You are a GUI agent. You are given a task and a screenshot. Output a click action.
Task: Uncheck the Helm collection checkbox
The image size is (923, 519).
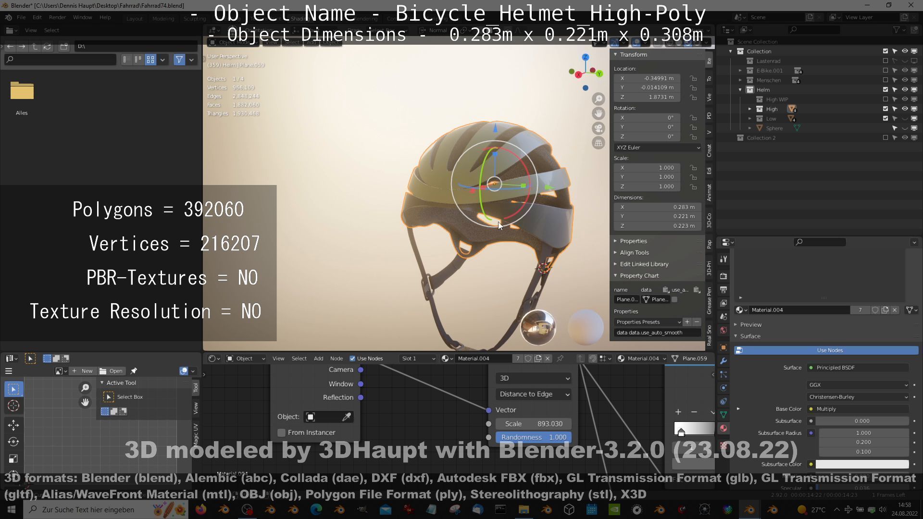[x=886, y=90]
